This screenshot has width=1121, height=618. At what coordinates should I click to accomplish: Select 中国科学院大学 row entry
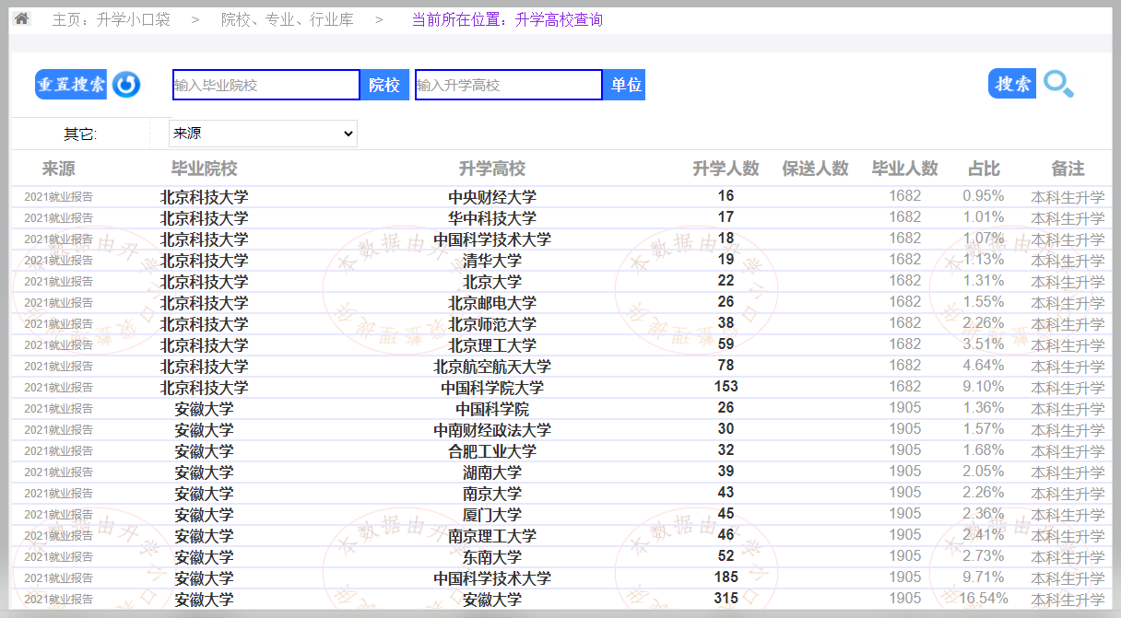click(x=491, y=388)
